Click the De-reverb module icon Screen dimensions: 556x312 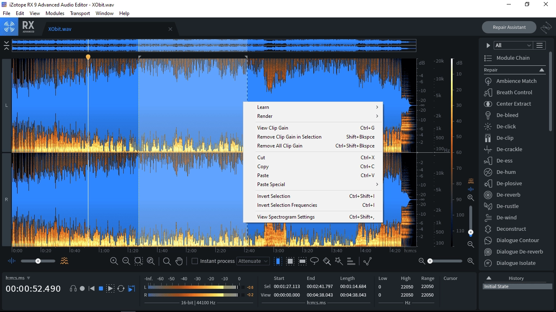pyautogui.click(x=488, y=195)
